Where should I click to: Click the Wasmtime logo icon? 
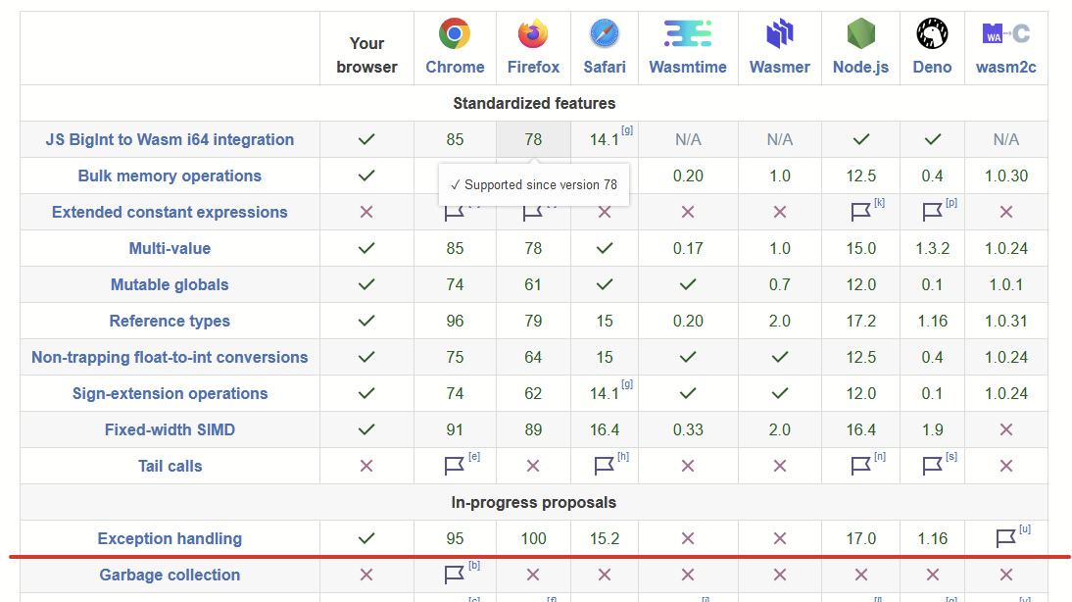coord(688,34)
